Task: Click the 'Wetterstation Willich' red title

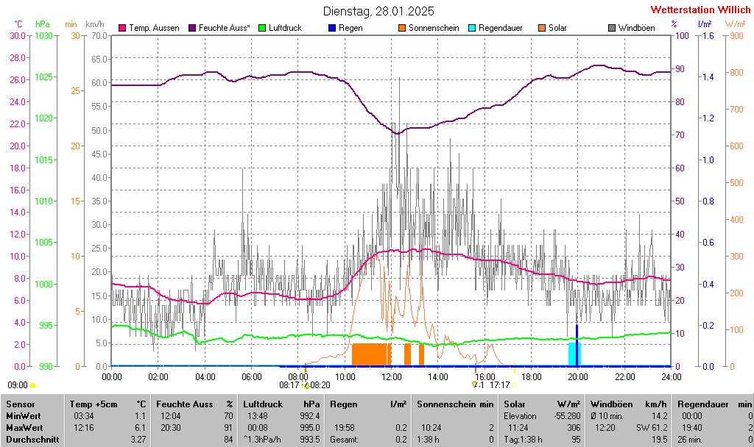Action: point(701,10)
